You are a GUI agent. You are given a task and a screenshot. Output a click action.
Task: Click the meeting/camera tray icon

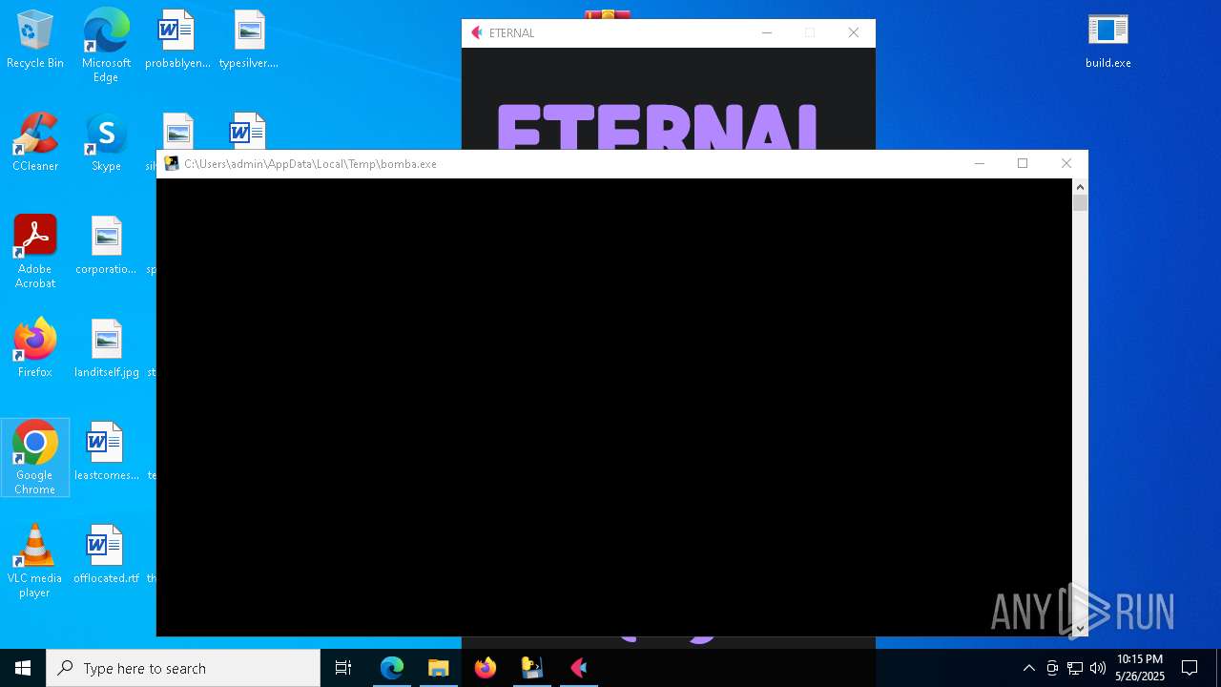pos(1052,668)
